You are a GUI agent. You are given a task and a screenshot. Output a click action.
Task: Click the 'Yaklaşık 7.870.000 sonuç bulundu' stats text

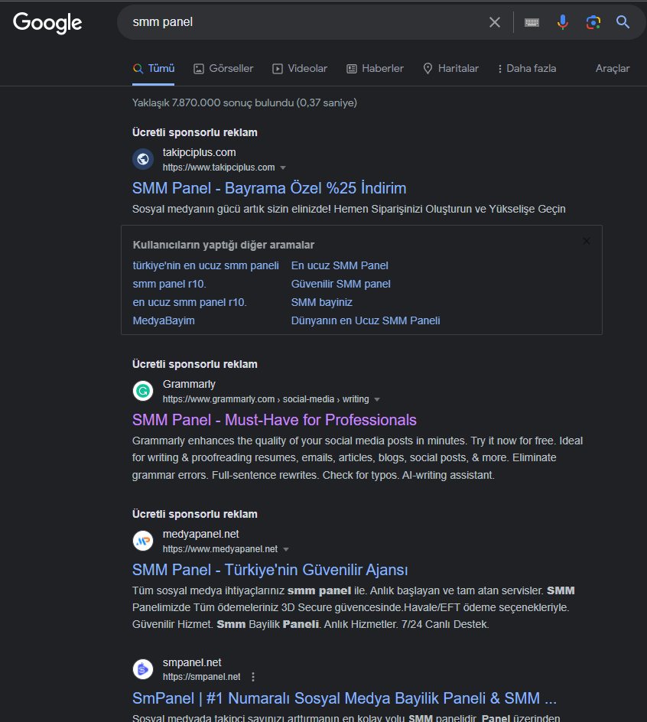point(245,102)
